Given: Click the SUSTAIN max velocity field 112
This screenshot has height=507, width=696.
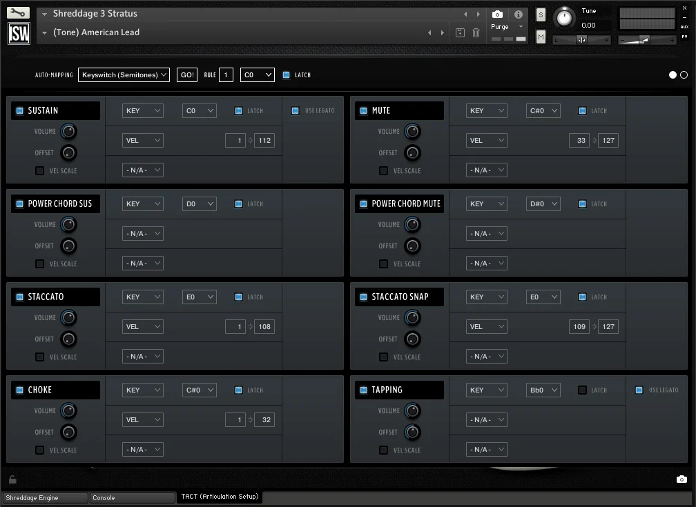Looking at the screenshot, I should click(264, 140).
